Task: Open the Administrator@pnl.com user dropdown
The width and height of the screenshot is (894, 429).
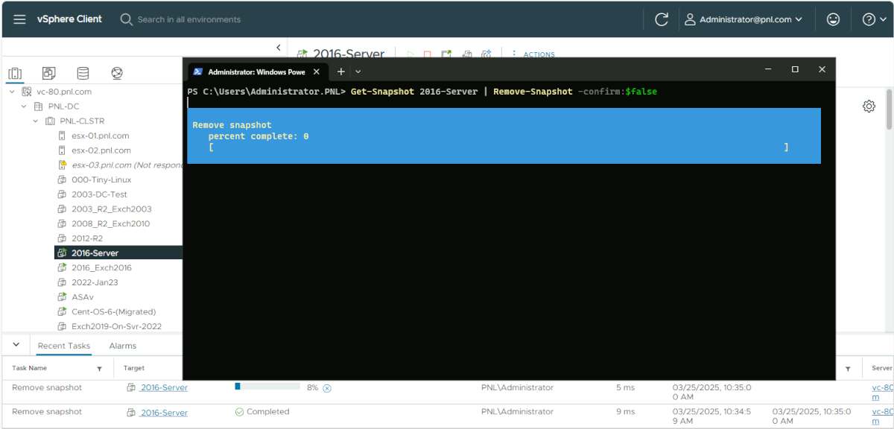Action: click(744, 19)
